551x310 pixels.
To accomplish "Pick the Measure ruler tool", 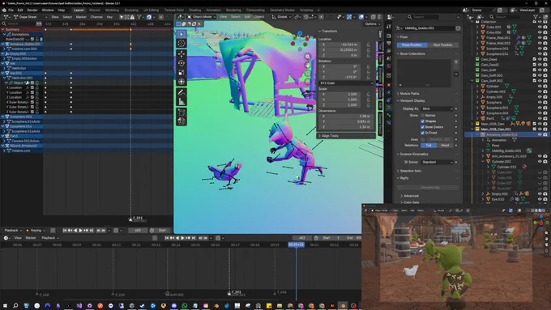I will tap(182, 102).
